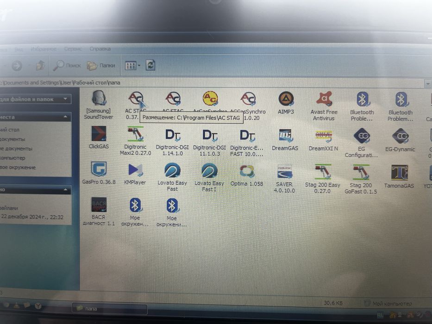Screen dimensions: 432x324
Task: Select the EG-Dynamic shortcut
Action: [400, 140]
